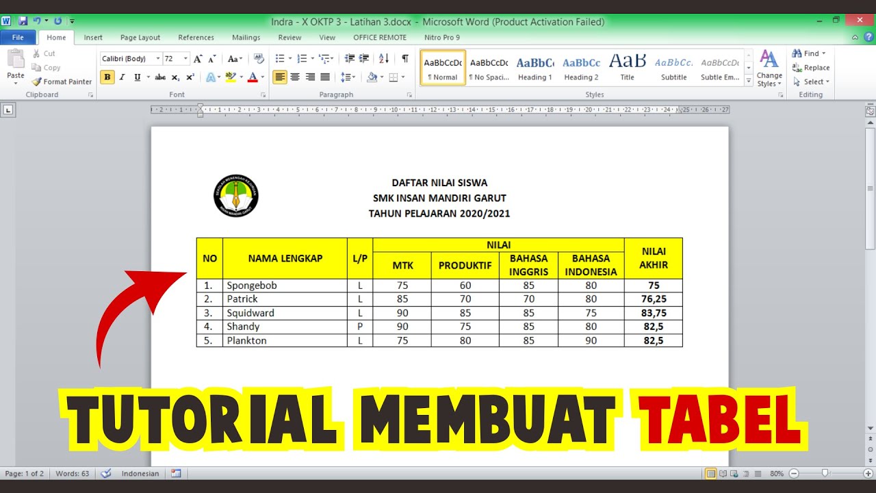The width and height of the screenshot is (876, 493).
Task: Click the Bullets list icon
Action: tap(280, 59)
